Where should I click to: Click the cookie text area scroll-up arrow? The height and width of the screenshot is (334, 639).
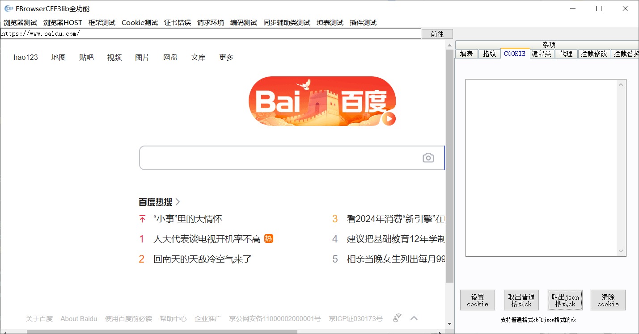621,84
